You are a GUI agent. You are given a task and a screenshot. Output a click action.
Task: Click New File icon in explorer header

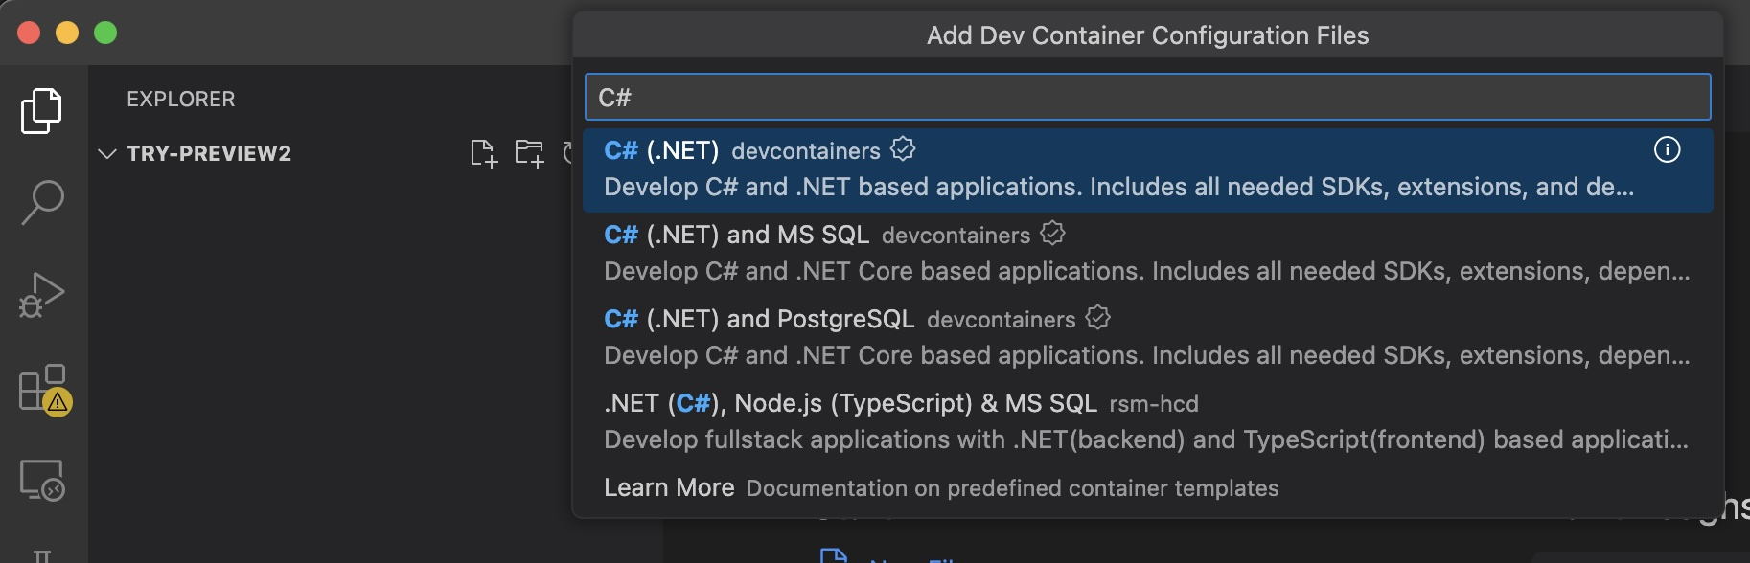tap(484, 153)
